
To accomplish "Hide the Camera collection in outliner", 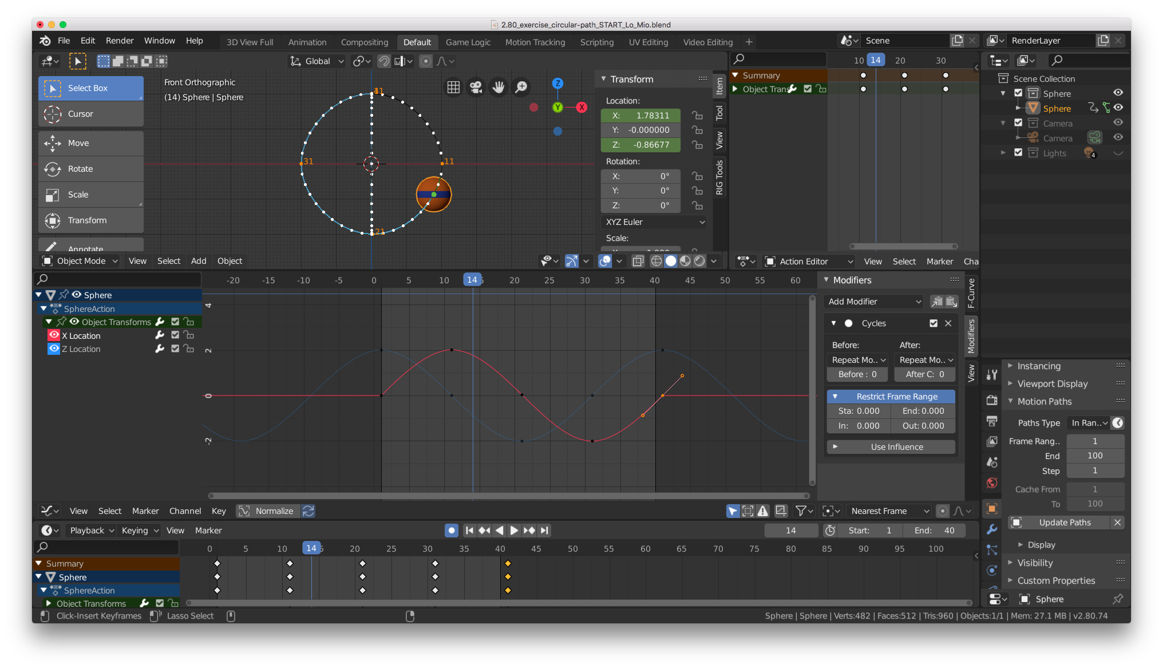I will [x=1118, y=122].
